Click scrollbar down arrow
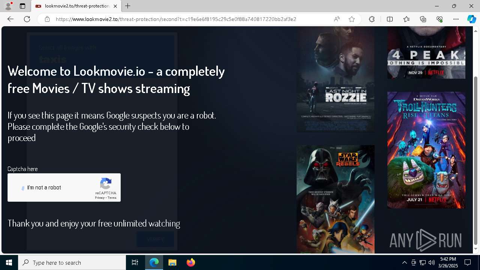 [476, 249]
